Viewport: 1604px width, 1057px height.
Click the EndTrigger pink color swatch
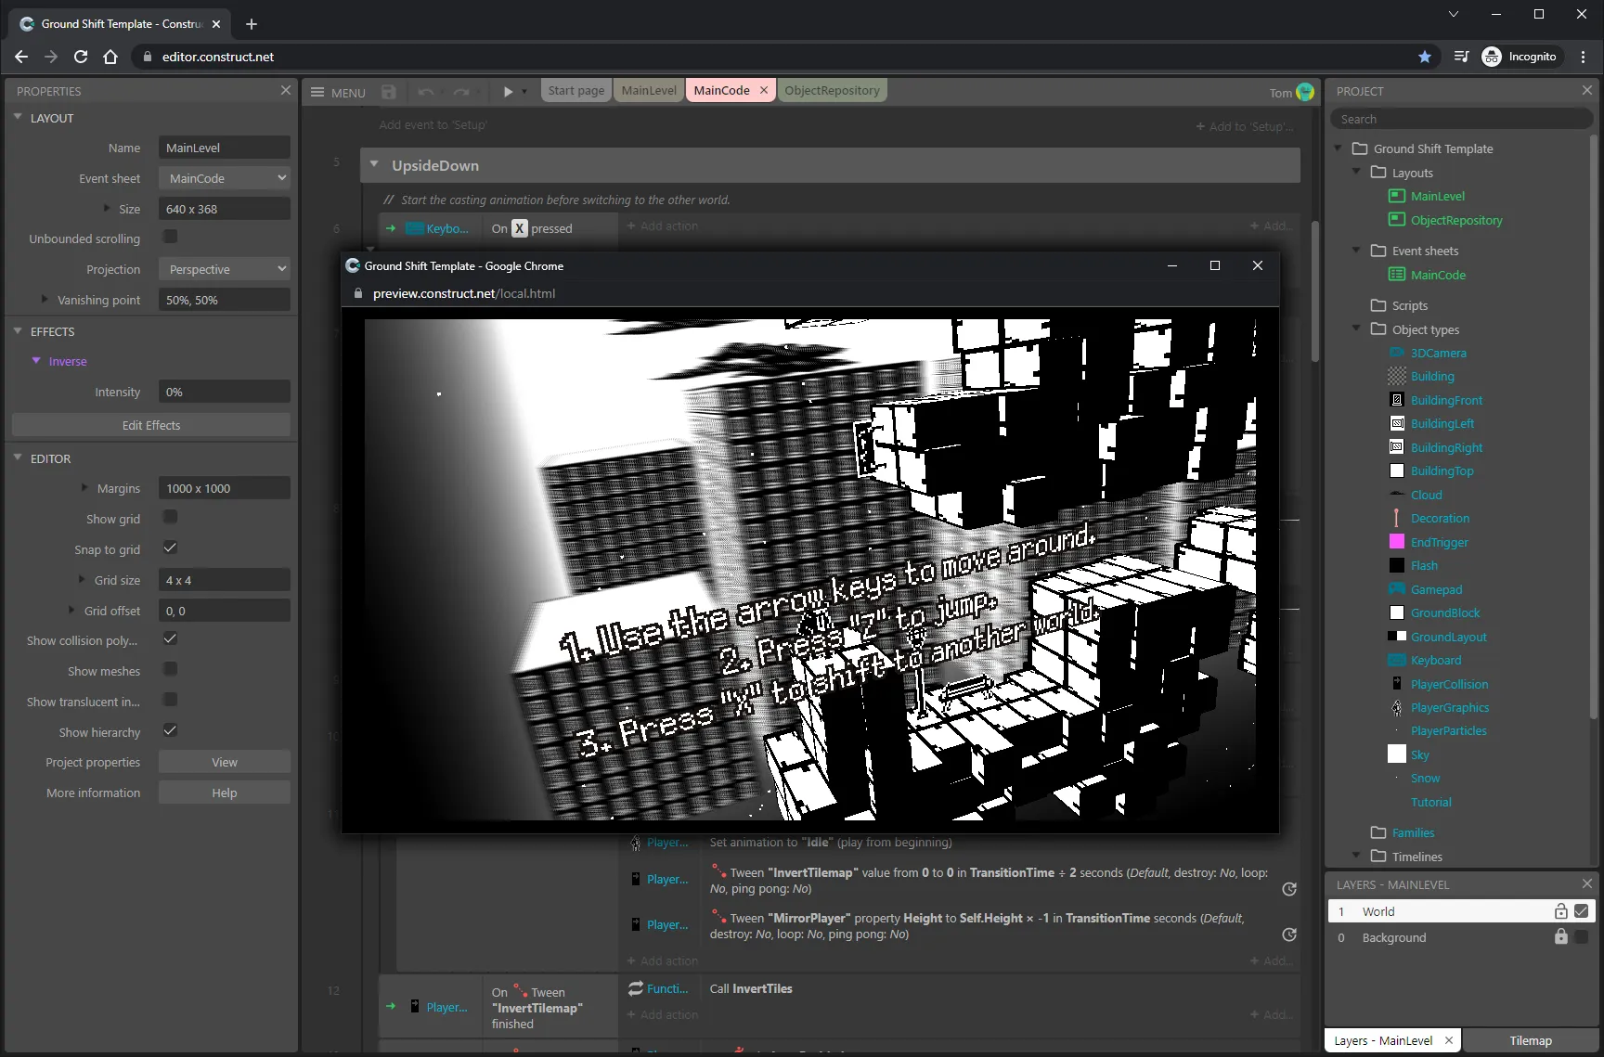1397,542
